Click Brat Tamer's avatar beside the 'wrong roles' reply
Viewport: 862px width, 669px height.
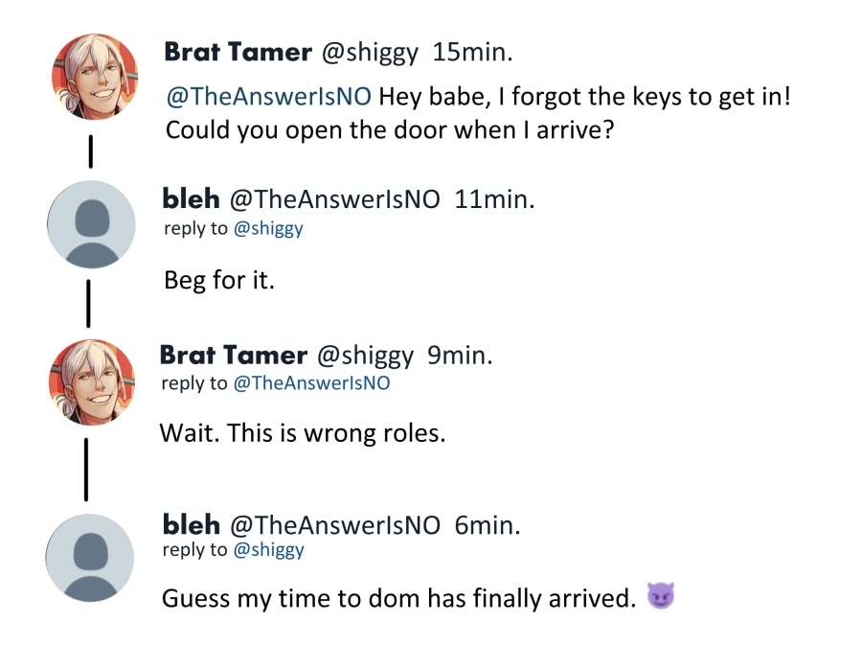pyautogui.click(x=92, y=382)
